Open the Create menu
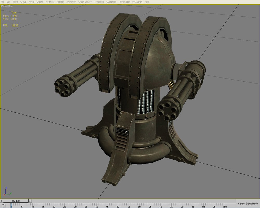The height and width of the screenshot is (208, 260). point(40,2)
